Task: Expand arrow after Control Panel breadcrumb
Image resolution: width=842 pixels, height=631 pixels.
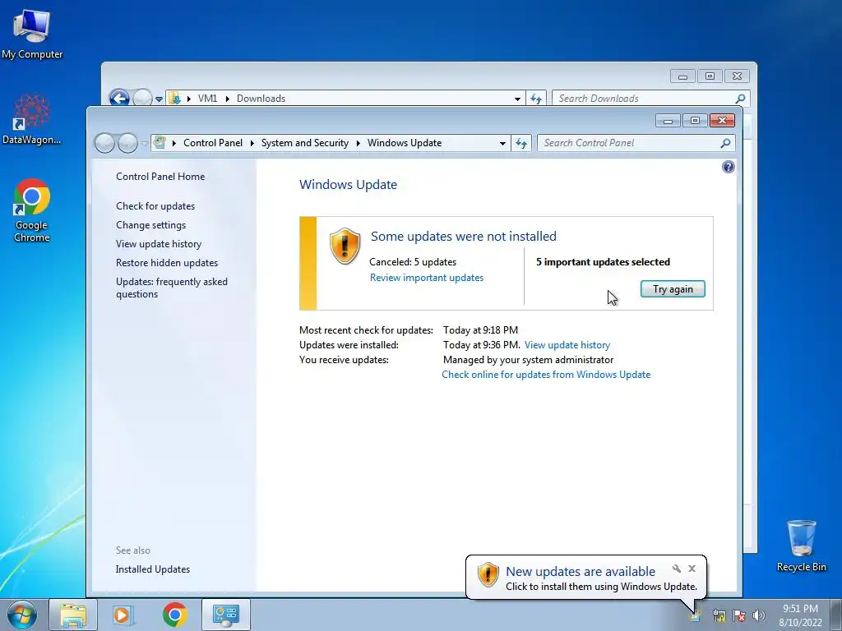Action: (252, 143)
